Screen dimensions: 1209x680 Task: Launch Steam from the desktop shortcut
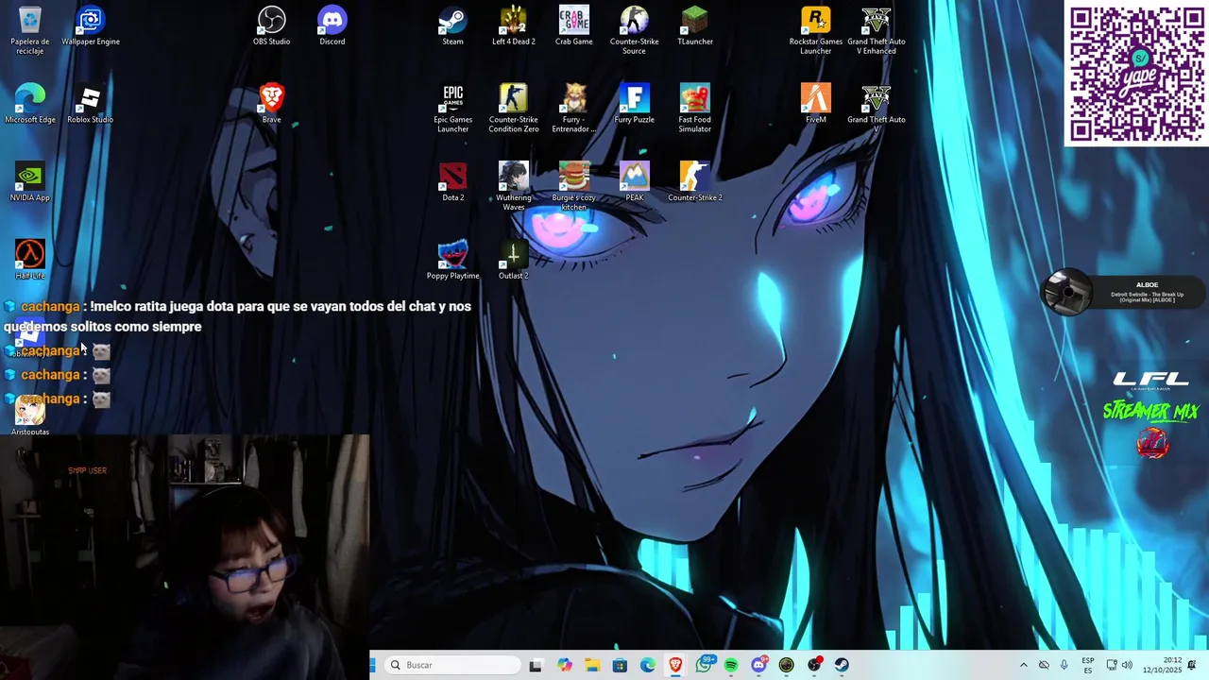[453, 26]
